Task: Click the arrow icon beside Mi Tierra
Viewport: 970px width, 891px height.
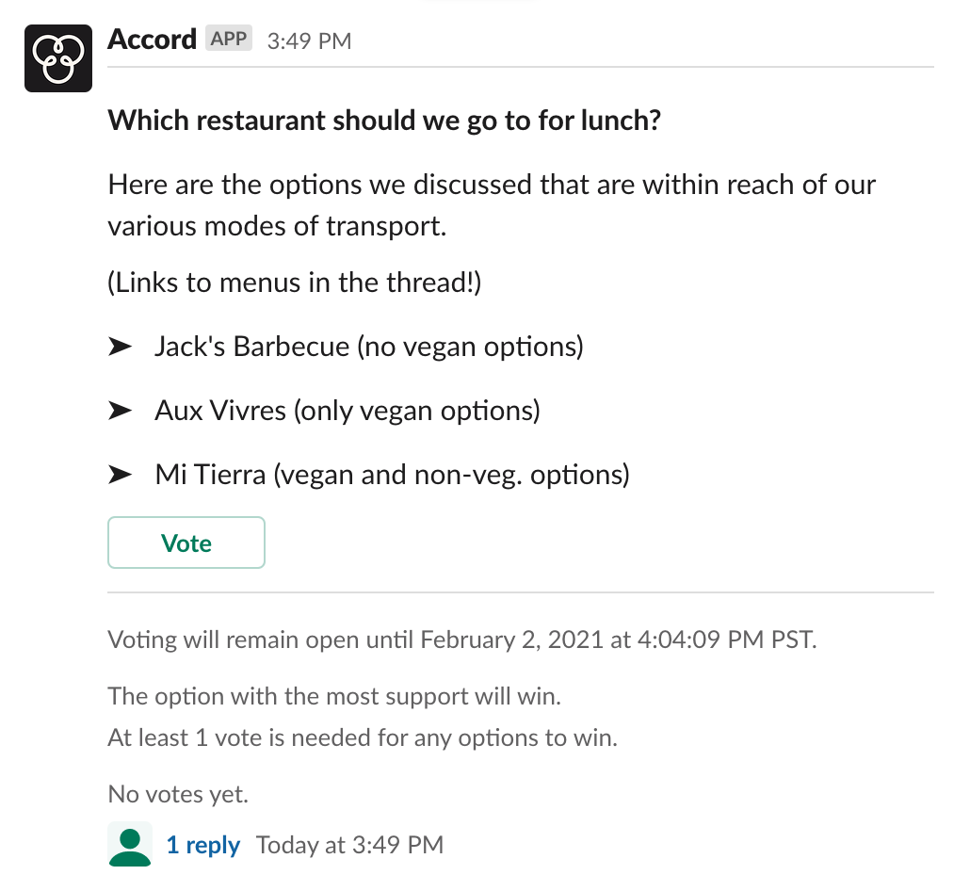Action: click(121, 474)
